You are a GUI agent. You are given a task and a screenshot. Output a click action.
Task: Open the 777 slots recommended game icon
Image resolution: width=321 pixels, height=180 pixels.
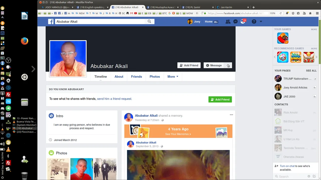[309, 57]
